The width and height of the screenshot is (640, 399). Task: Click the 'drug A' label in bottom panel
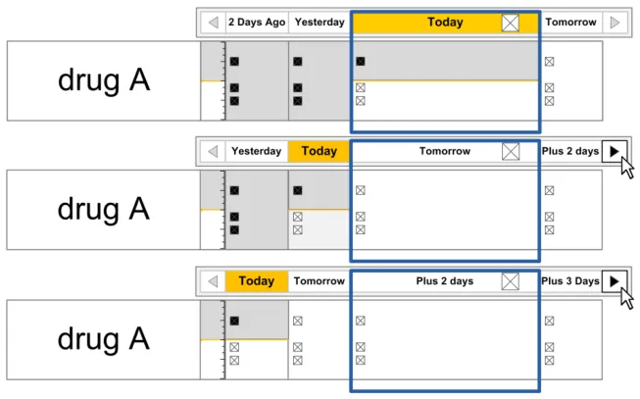104,339
